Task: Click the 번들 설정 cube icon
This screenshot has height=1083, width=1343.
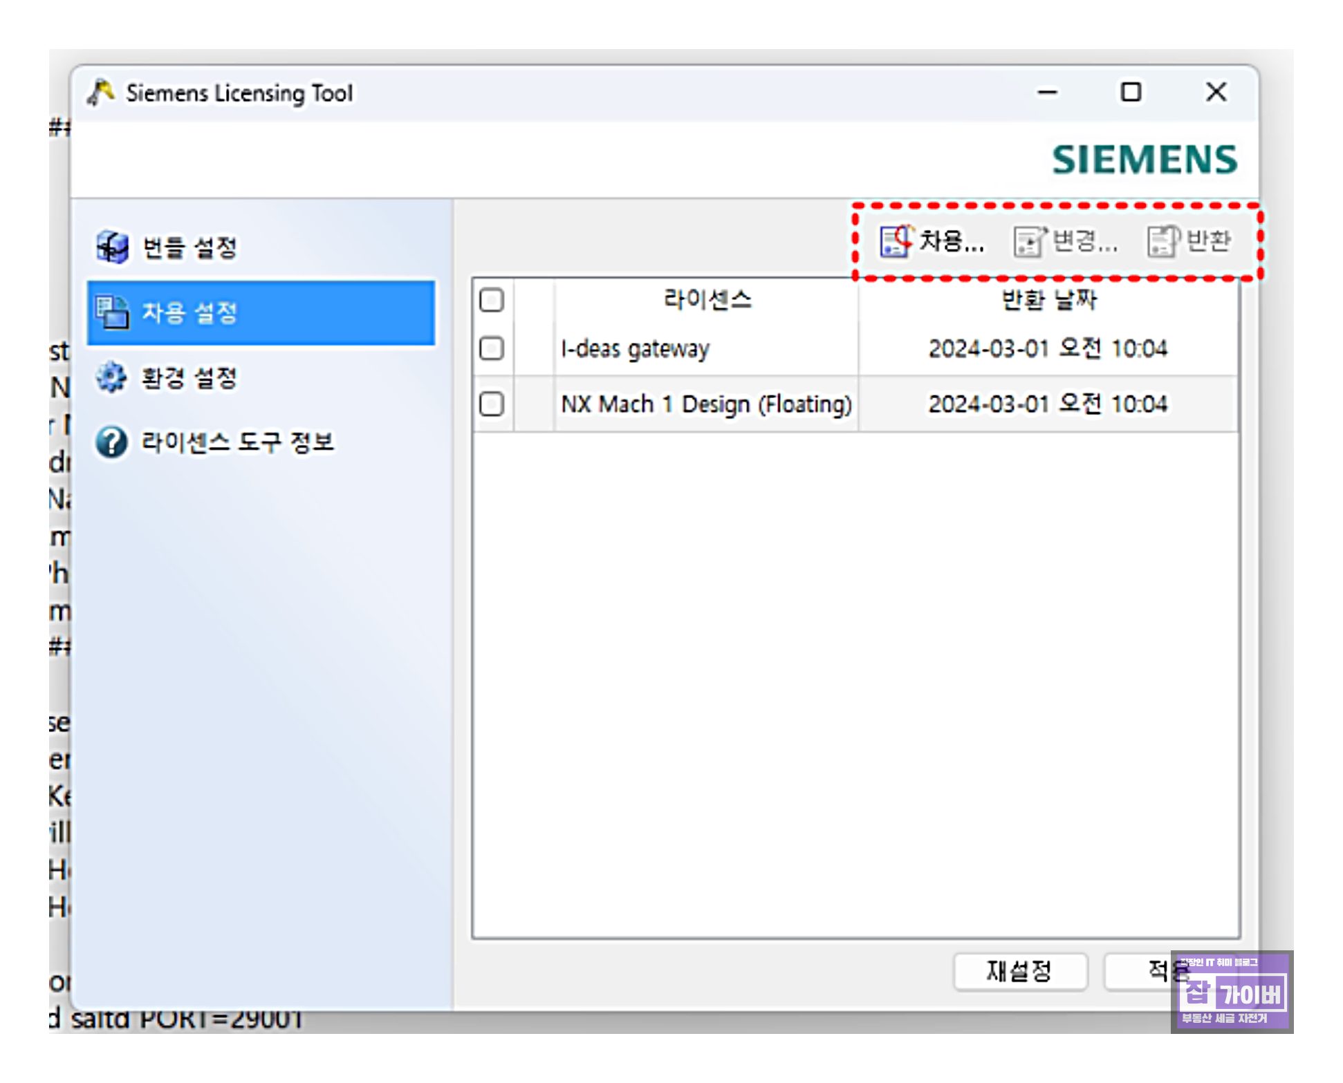Action: 112,247
